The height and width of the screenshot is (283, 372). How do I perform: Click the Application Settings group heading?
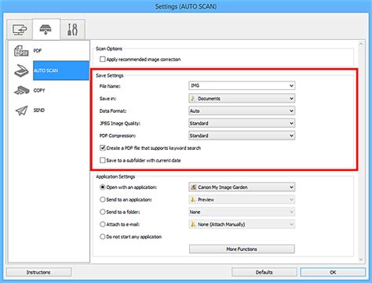click(x=115, y=176)
